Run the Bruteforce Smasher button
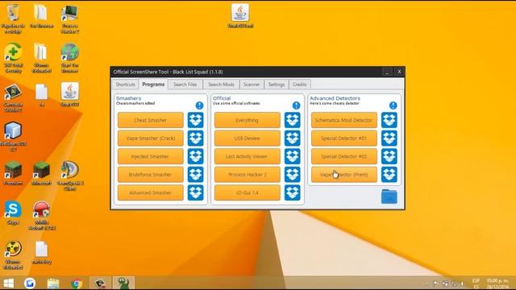Image resolution: width=516 pixels, height=290 pixels. [151, 174]
